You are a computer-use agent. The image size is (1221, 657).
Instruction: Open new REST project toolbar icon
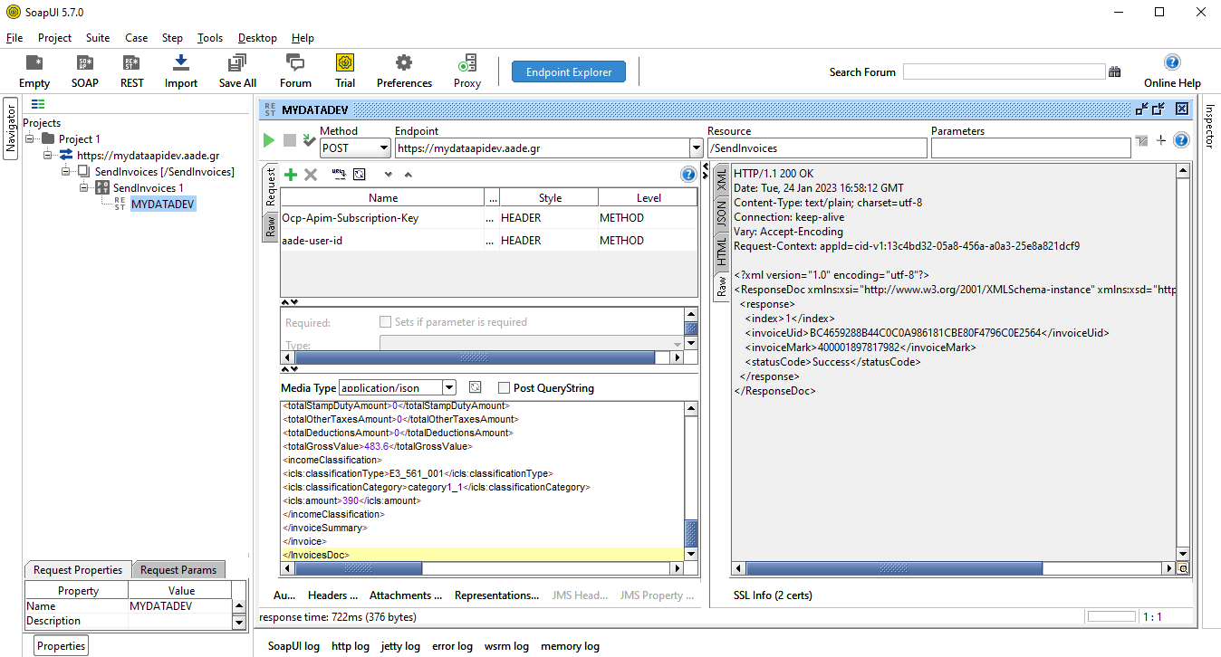[x=132, y=71]
